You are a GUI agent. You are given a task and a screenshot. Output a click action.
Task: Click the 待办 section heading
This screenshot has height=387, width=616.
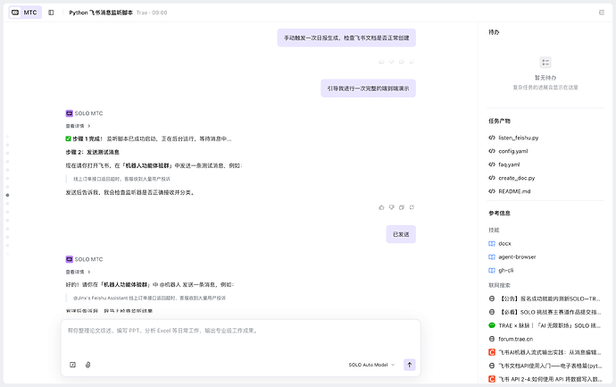coord(494,32)
